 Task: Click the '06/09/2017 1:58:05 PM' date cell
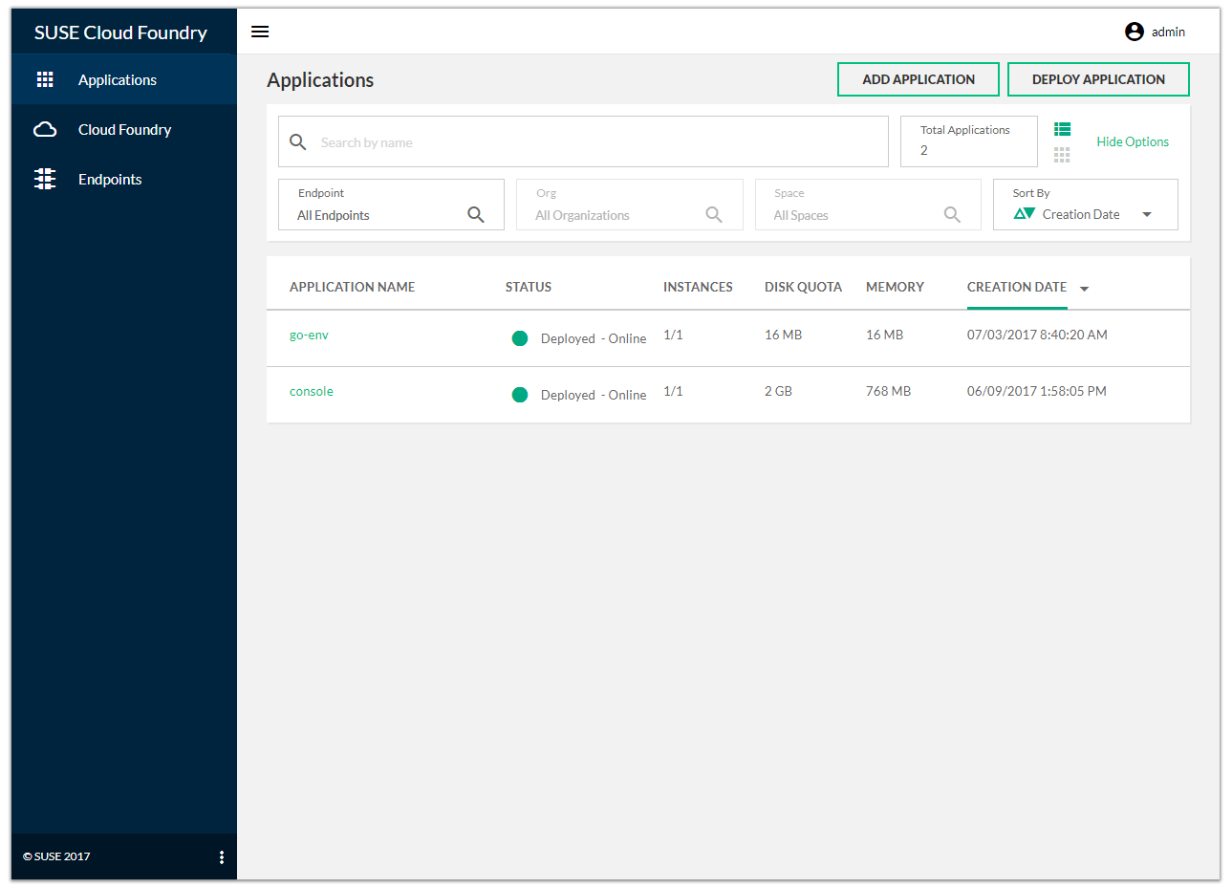pos(1037,391)
